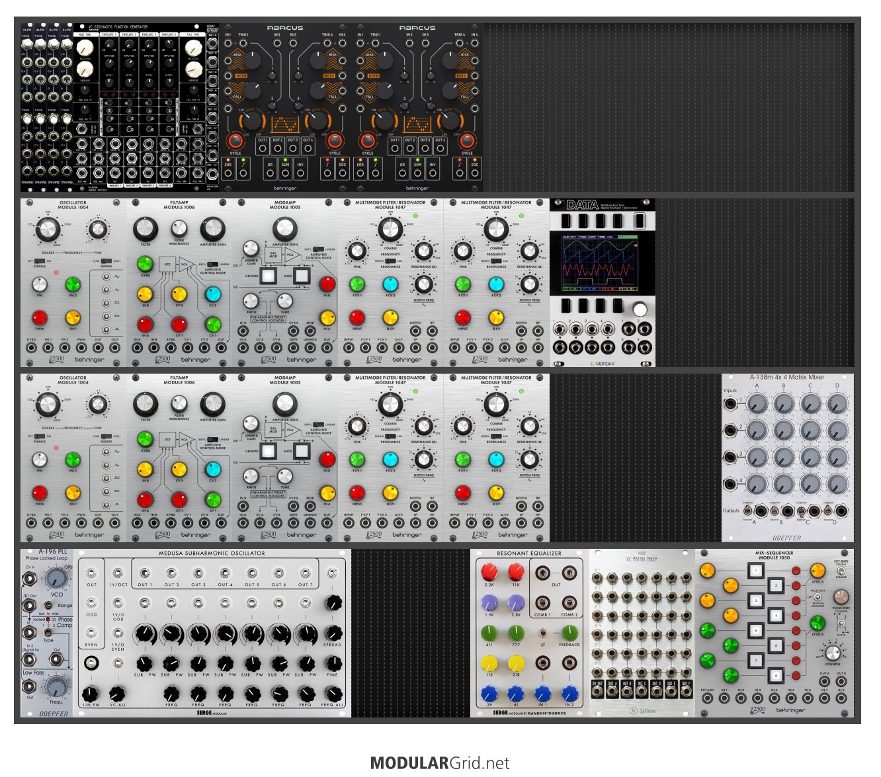Click the VC ALL knob on Medusa
This screenshot has width=881, height=777.
[118, 694]
